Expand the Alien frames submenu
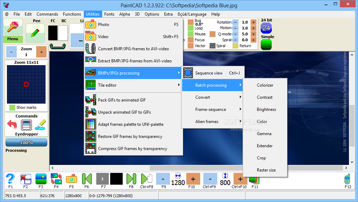This screenshot has width=358, height=202. coord(212,122)
